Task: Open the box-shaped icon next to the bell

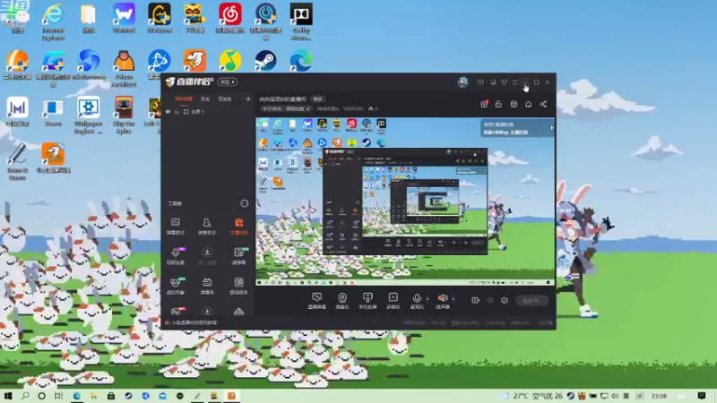Action: [x=514, y=104]
